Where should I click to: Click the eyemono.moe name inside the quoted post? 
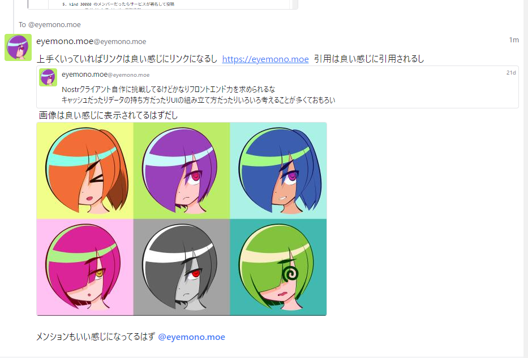[84, 74]
